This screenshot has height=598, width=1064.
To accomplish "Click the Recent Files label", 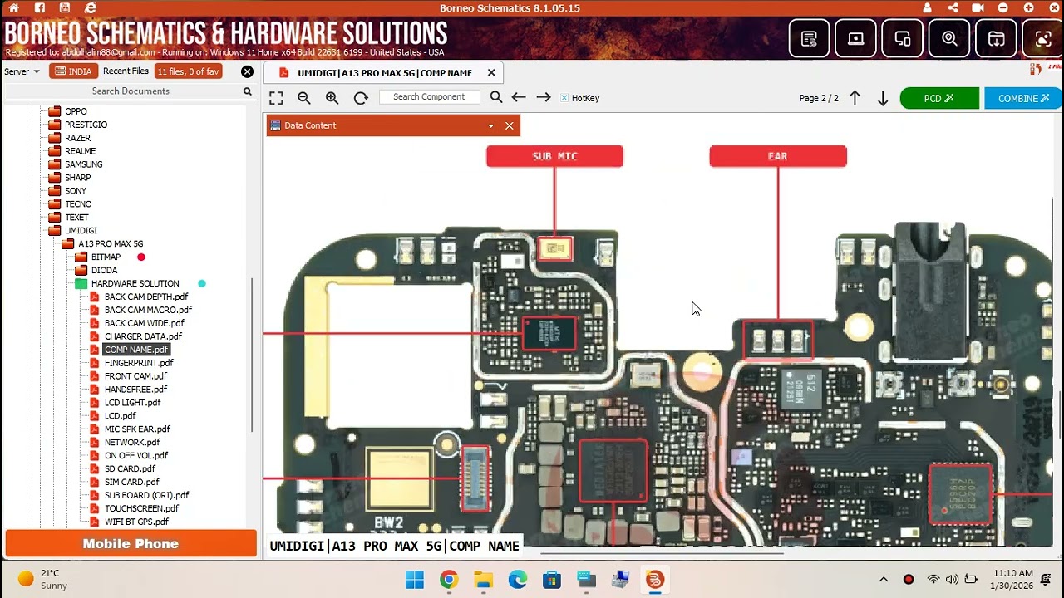I will tap(126, 71).
